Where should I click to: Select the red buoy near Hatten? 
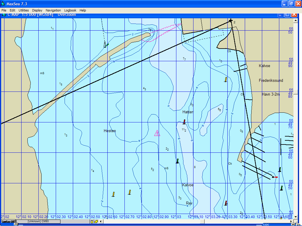click(x=184, y=122)
